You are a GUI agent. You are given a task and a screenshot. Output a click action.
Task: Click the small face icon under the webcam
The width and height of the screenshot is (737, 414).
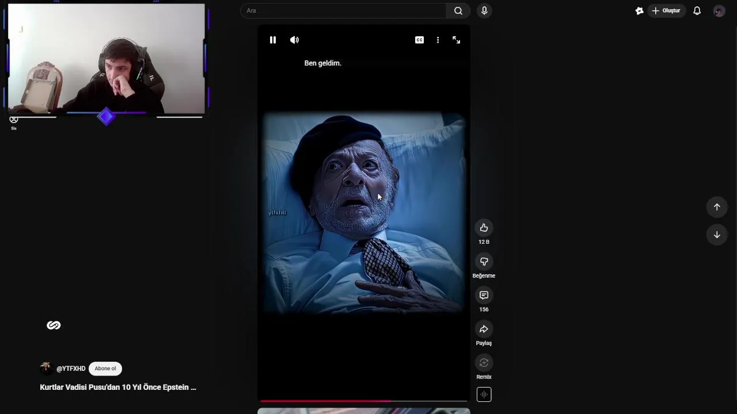click(x=14, y=120)
